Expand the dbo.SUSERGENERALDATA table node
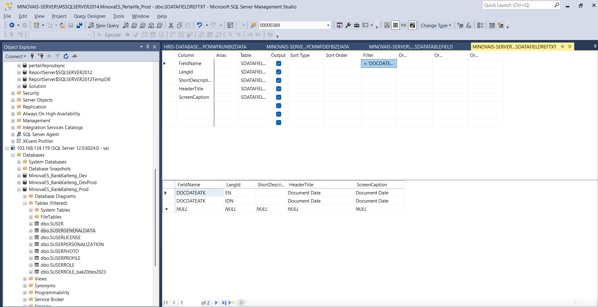 (31, 231)
